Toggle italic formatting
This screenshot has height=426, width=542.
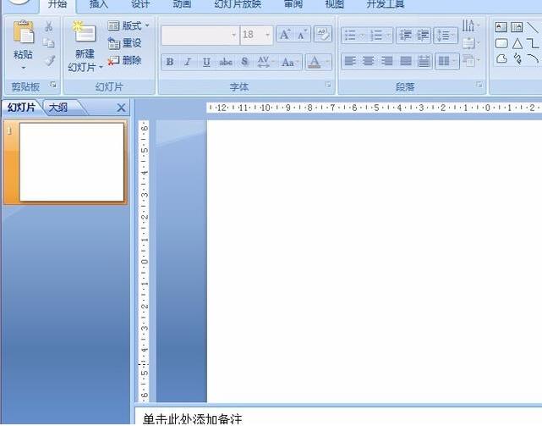coord(188,62)
